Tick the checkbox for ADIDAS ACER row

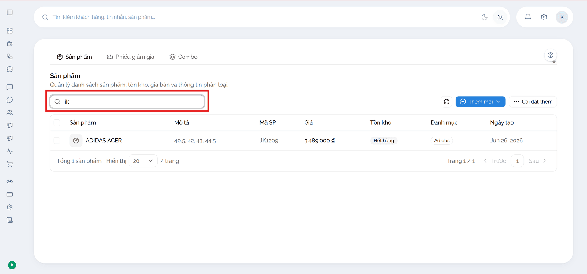click(57, 141)
